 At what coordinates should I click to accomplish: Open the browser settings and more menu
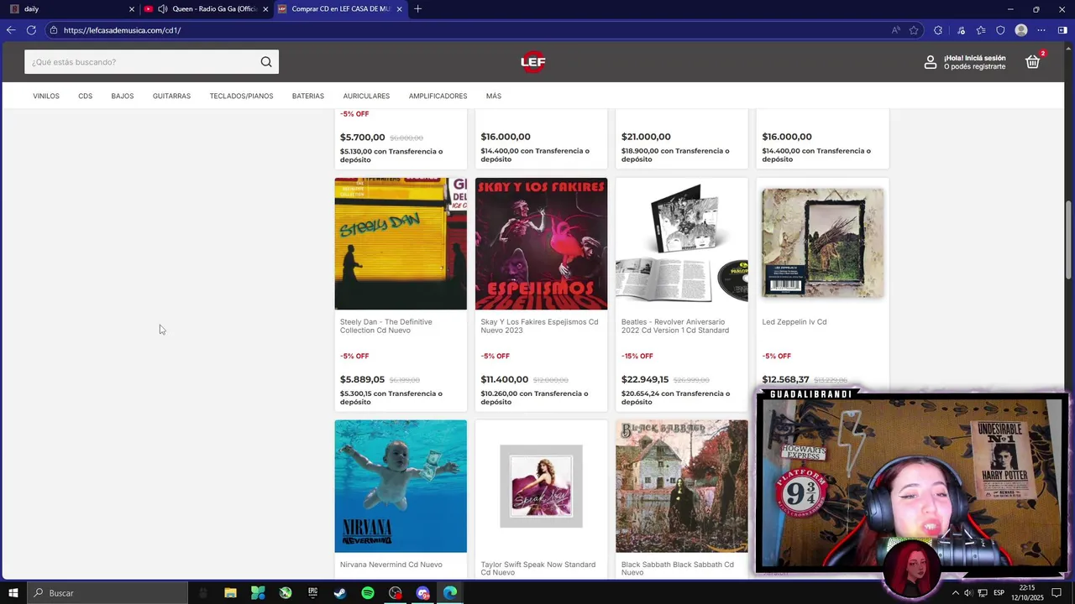pos(1041,30)
